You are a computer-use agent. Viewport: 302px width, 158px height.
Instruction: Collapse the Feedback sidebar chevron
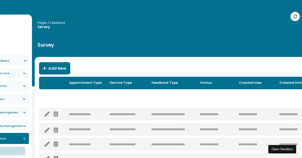[x=24, y=138]
